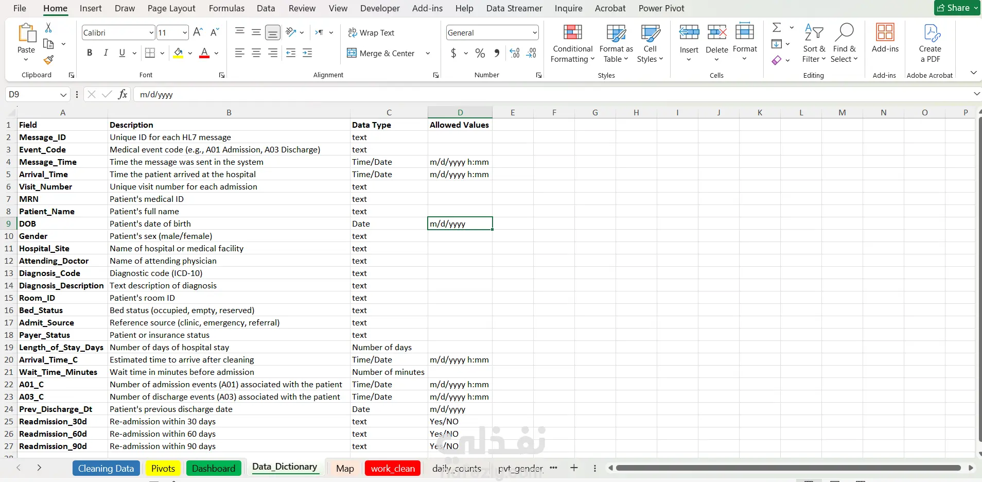The height and width of the screenshot is (482, 982).
Task: Open the font size dropdown
Action: click(x=185, y=32)
